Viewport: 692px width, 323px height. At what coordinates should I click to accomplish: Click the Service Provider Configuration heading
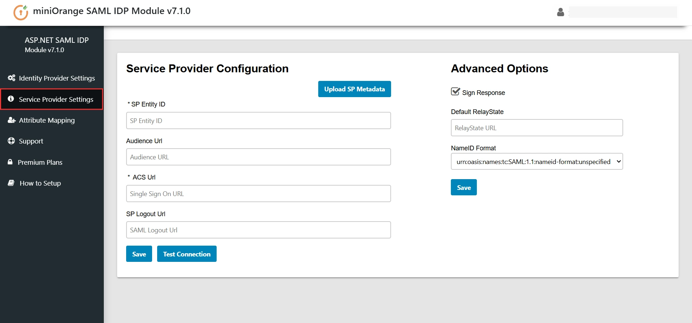click(x=207, y=68)
